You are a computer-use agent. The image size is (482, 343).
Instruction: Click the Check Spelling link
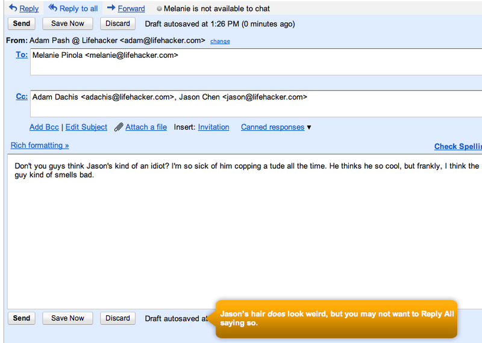(x=458, y=146)
